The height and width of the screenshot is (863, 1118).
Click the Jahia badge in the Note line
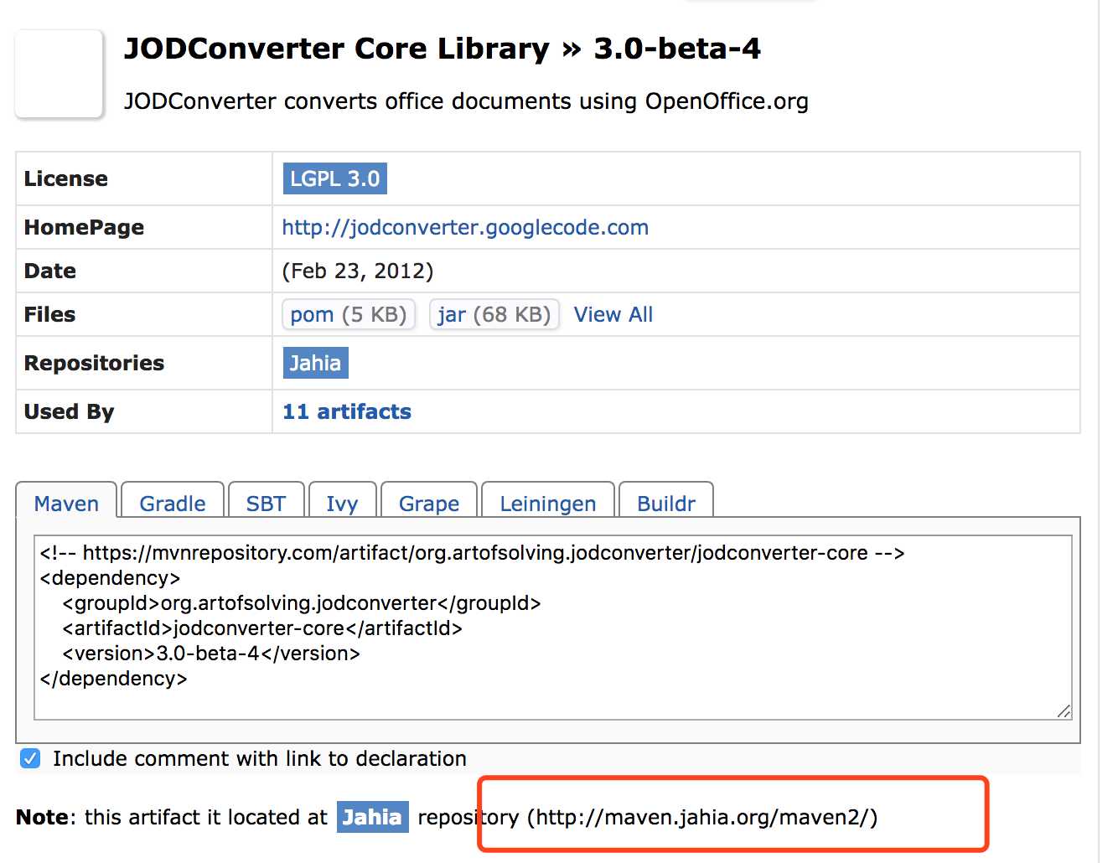372,817
